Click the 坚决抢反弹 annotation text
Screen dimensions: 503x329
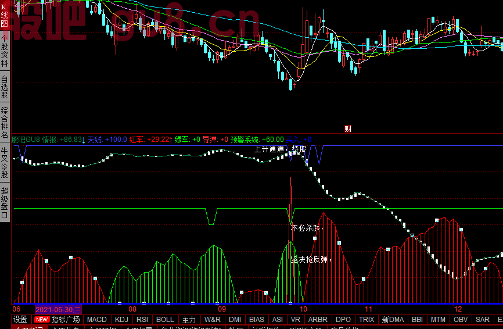pos(311,259)
